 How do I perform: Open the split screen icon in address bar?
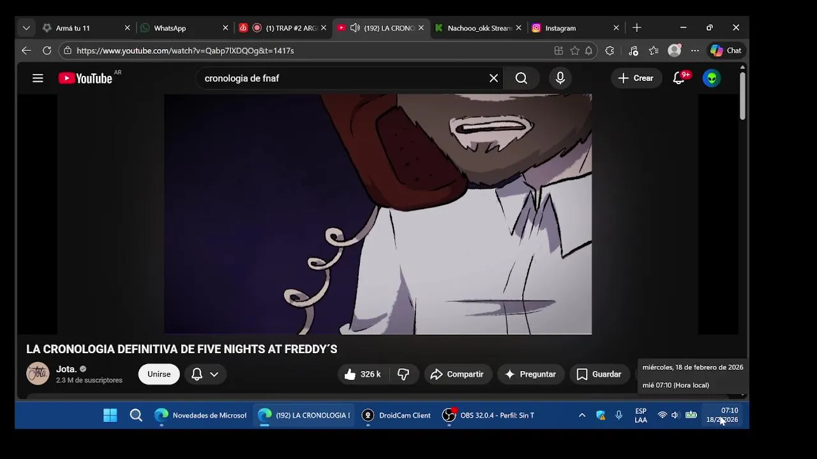point(558,50)
